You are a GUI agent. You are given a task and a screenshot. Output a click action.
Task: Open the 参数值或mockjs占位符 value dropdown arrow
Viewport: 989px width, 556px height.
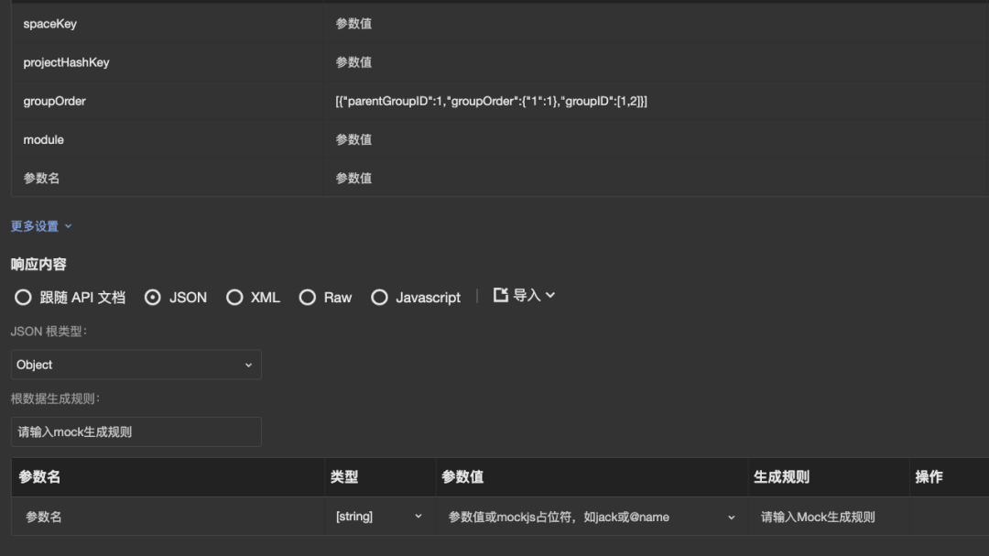click(731, 518)
